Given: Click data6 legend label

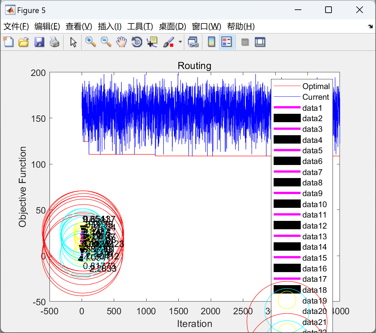Looking at the screenshot, I should point(312,161).
